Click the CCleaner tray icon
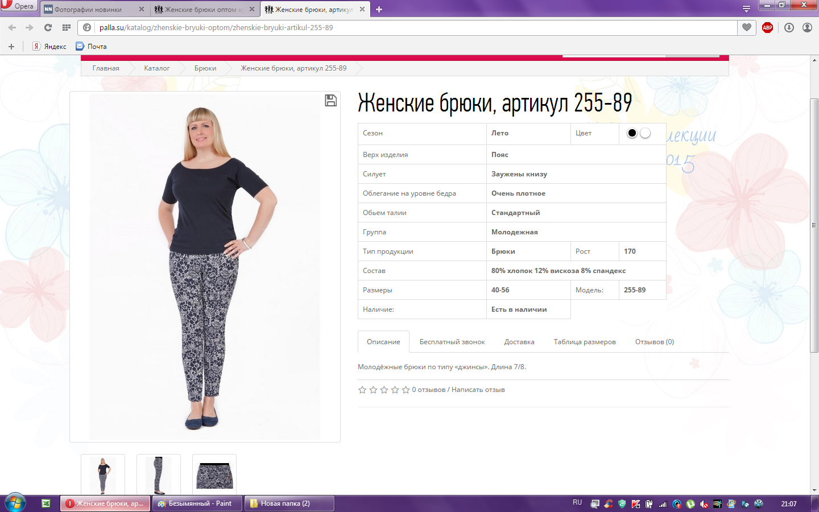This screenshot has width=819, height=512. click(x=609, y=504)
